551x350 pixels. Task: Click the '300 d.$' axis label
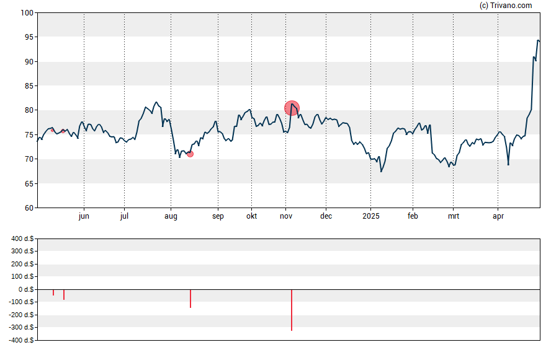pos(22,251)
